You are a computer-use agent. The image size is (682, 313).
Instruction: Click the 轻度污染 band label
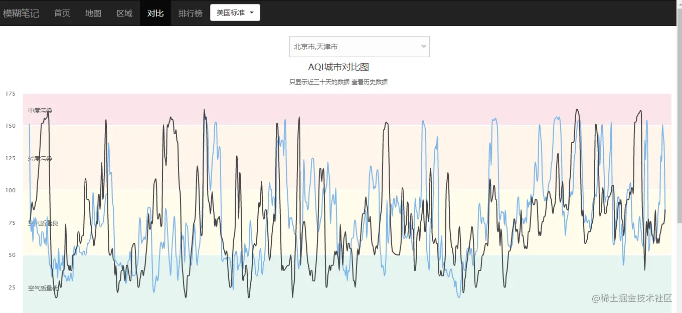(40, 159)
